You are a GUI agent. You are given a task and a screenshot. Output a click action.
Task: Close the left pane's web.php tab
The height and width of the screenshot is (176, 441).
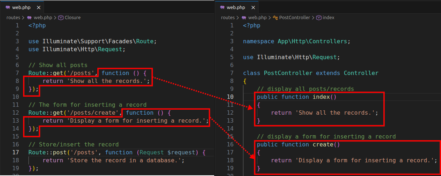(39, 8)
